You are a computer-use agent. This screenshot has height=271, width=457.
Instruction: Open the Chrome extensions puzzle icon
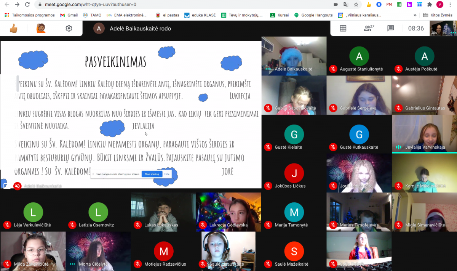click(430, 5)
